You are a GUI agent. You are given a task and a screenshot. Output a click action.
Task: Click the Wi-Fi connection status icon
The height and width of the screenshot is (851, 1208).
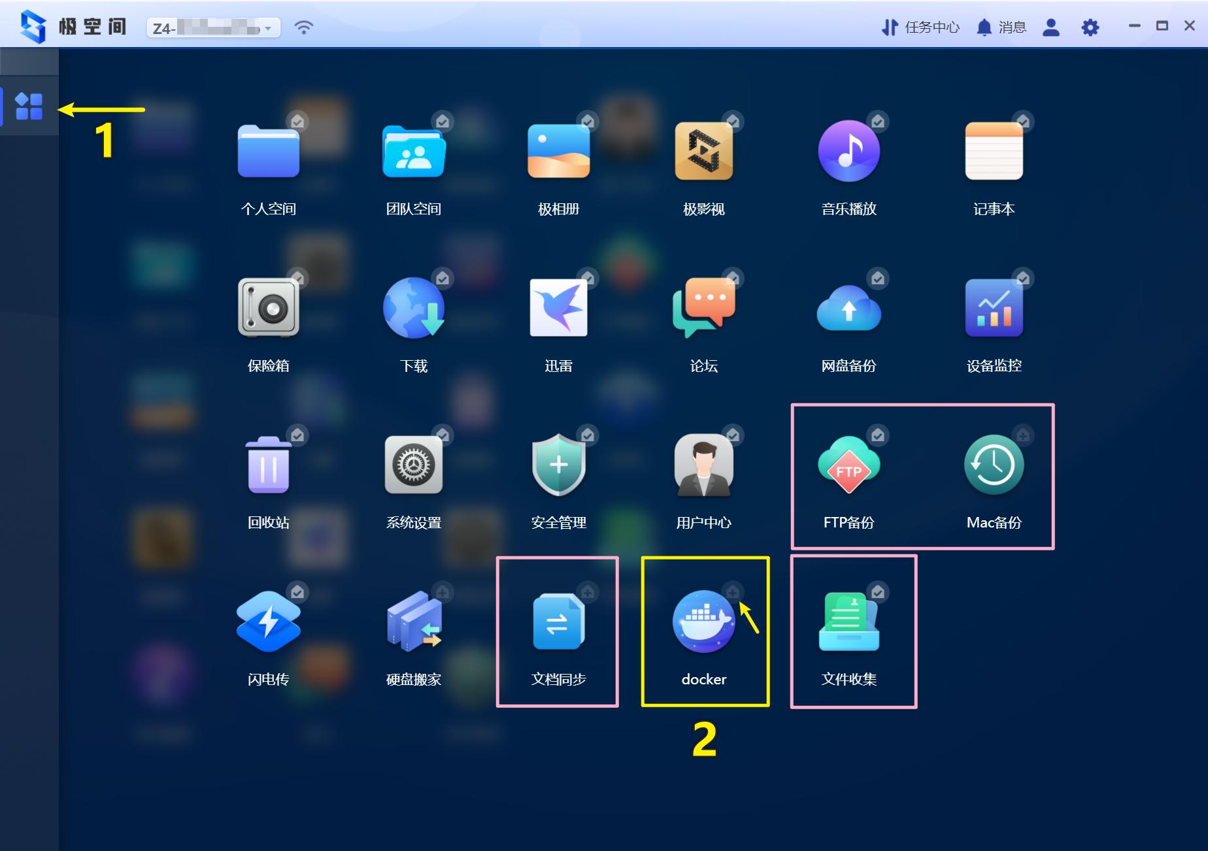click(304, 27)
